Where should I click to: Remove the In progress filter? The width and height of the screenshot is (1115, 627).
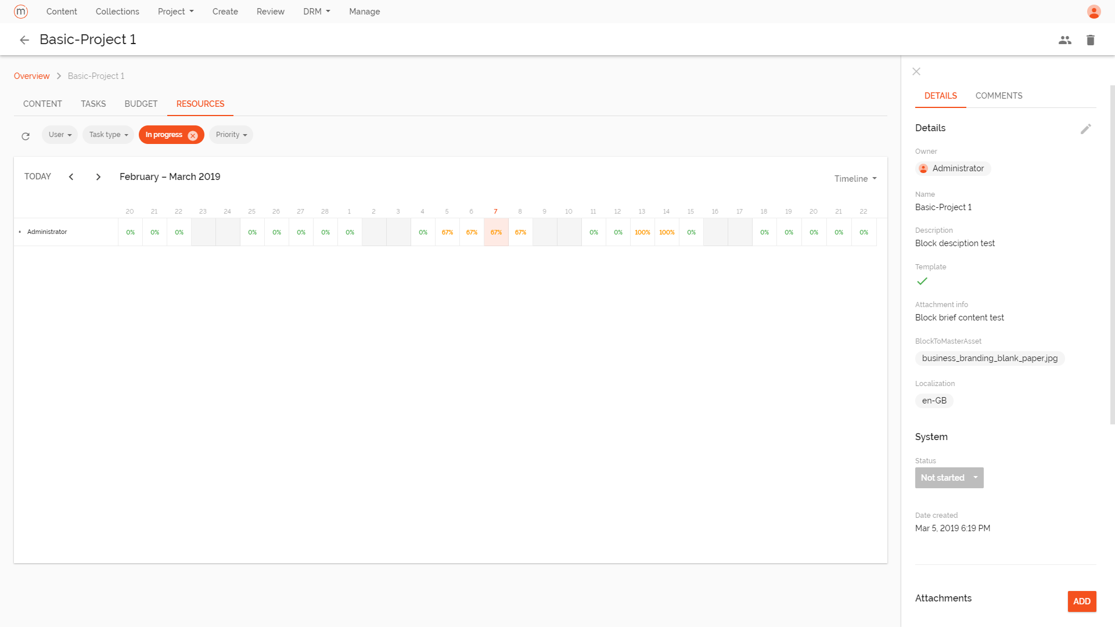point(193,135)
